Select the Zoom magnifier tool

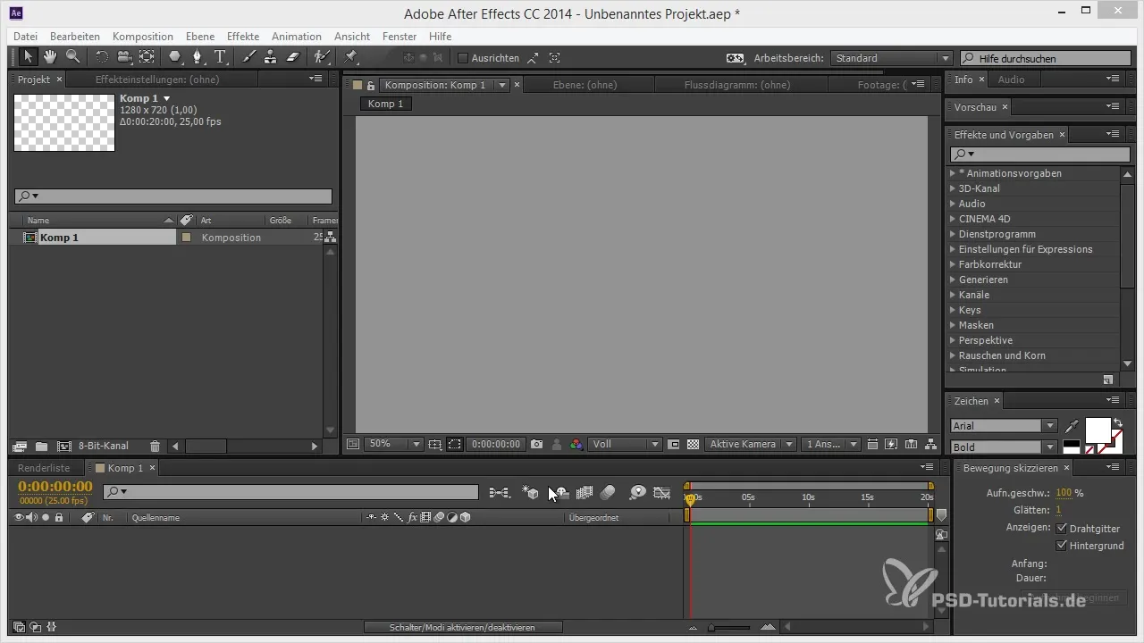[72, 57]
